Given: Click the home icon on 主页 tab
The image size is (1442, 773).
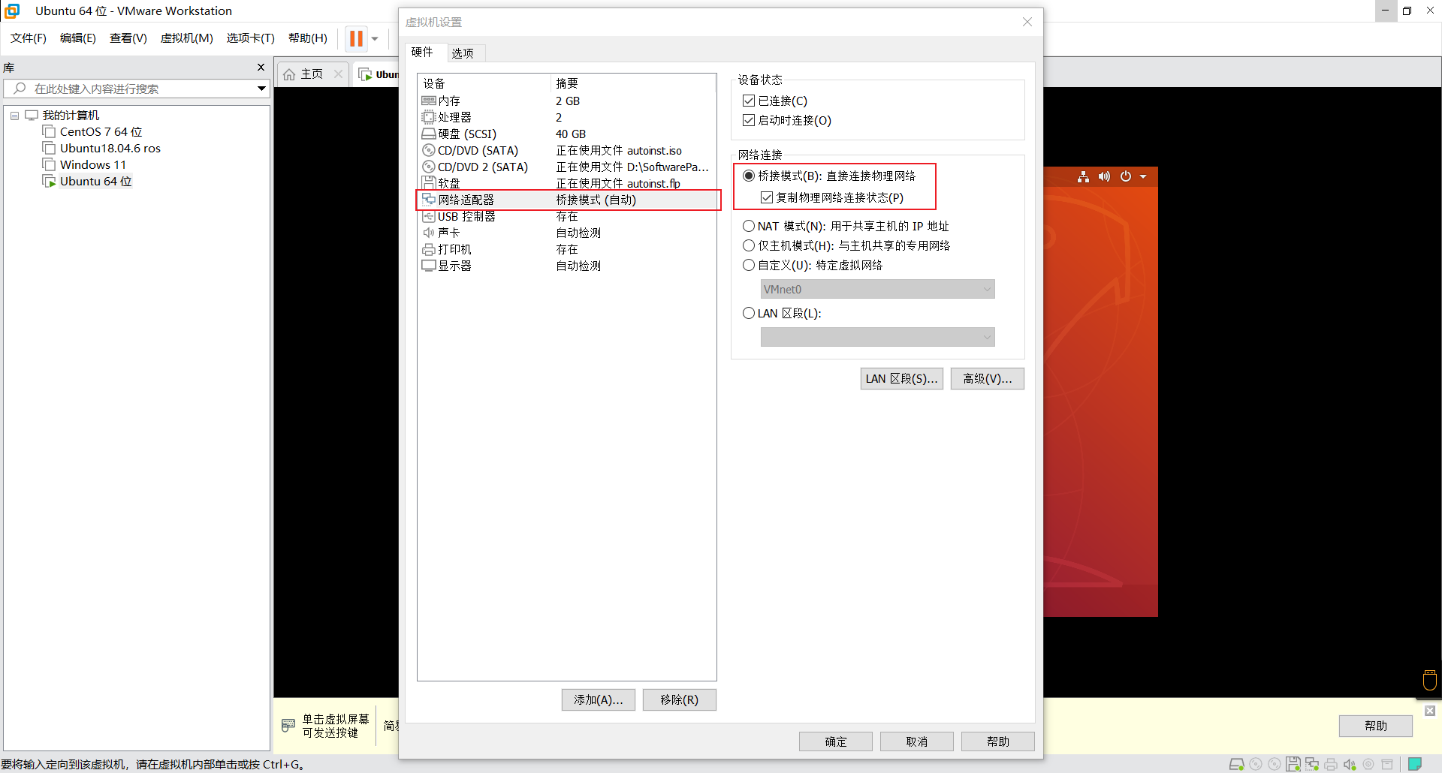Looking at the screenshot, I should pos(289,74).
